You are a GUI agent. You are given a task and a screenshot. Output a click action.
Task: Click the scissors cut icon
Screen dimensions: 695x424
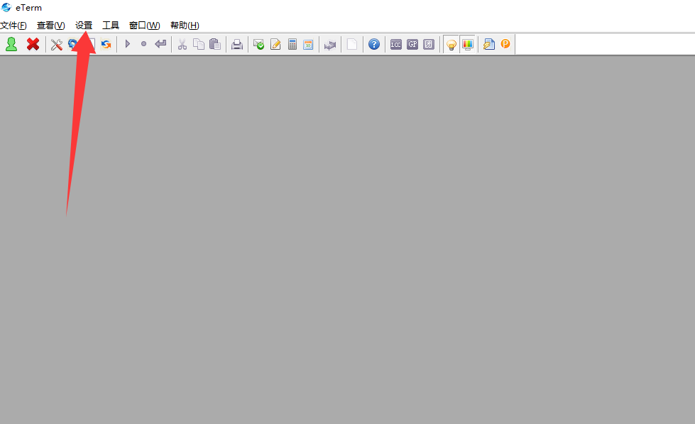coord(182,45)
